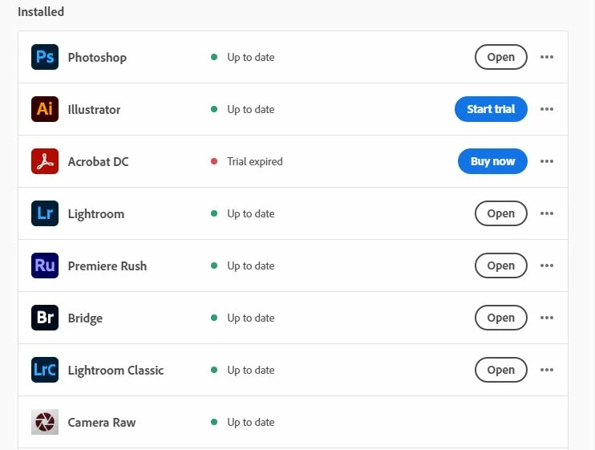Select the Premiere Rush app name
The image size is (595, 450).
pos(107,266)
